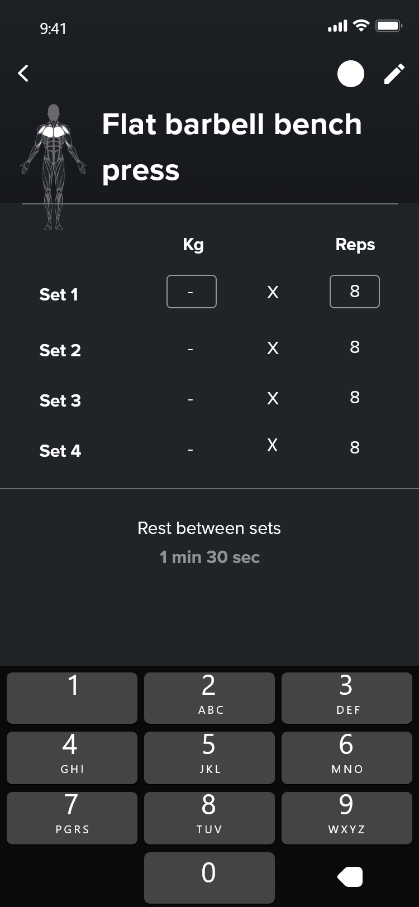Select the Set 1 Kg input box

click(x=191, y=292)
